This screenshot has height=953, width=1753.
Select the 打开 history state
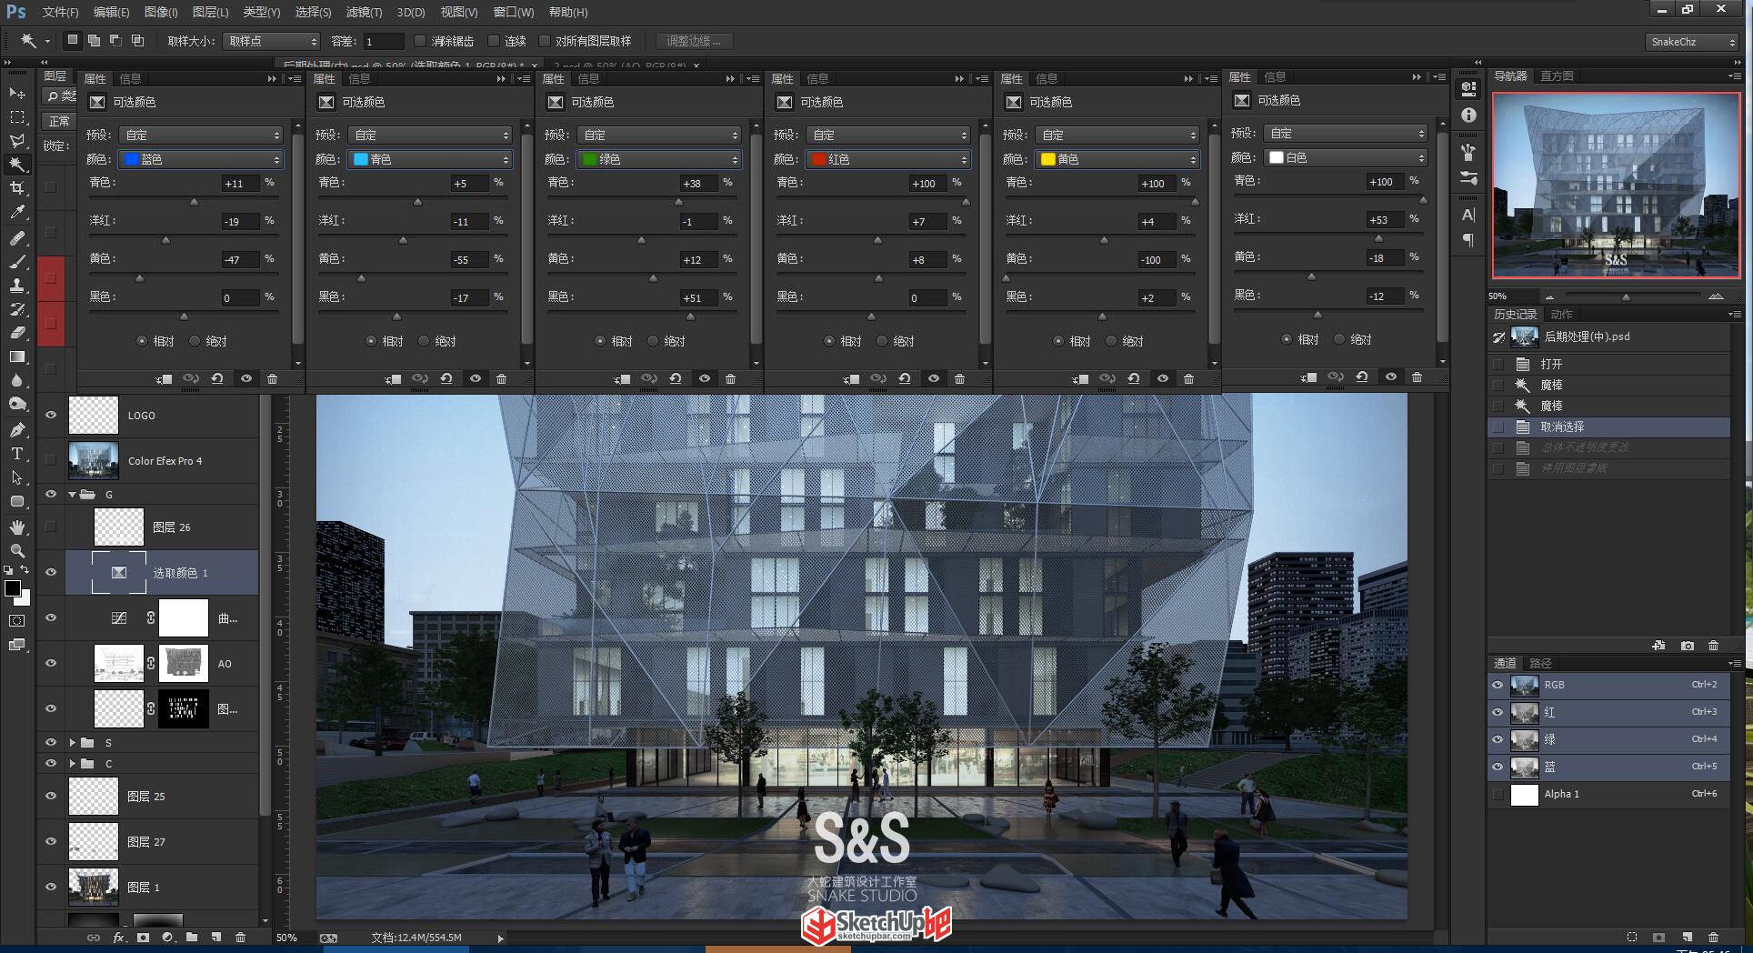tap(1608, 364)
